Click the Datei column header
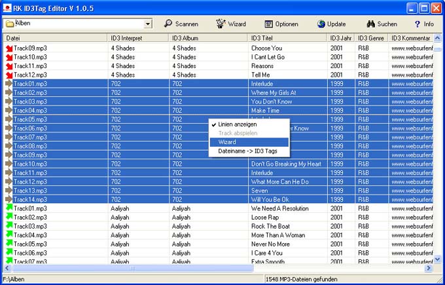 (55, 38)
